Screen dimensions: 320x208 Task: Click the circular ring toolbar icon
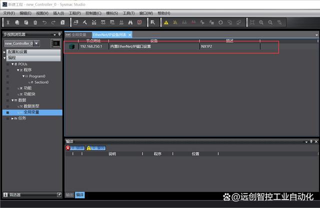pos(220,22)
